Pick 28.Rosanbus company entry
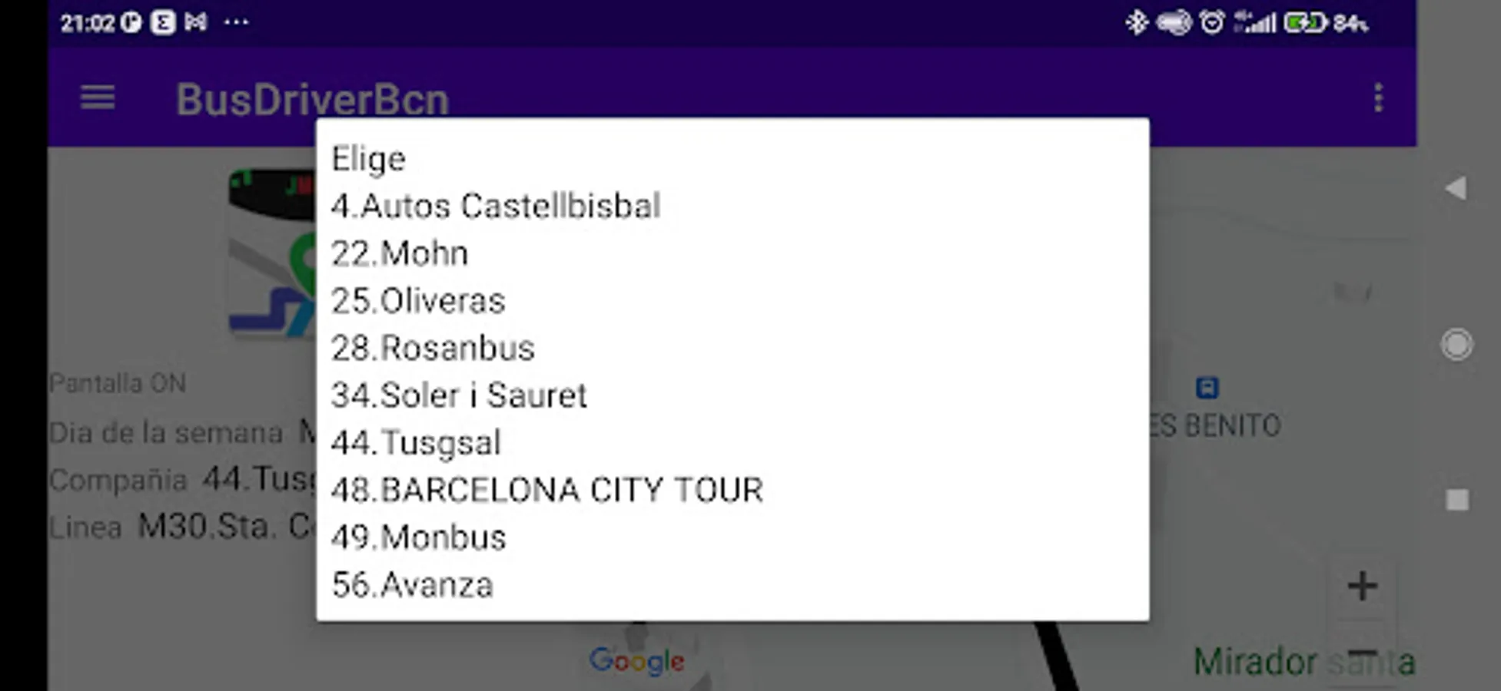Viewport: 1501px width, 691px height. pyautogui.click(x=433, y=349)
